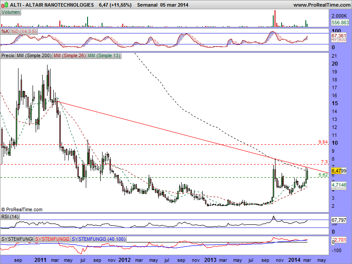Viewport: 352px width, 264px height.
Task: Click the www.ProRealTime.com text in header
Action: (322, 5)
